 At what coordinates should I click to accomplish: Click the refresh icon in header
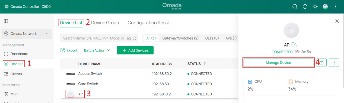(x=305, y=7)
